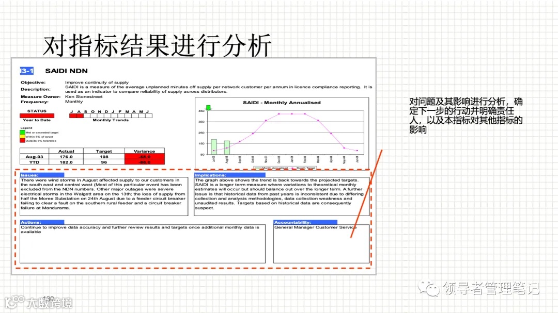The height and width of the screenshot is (313, 558).
Task: Click red variance cell -68.0
Action: (145, 157)
